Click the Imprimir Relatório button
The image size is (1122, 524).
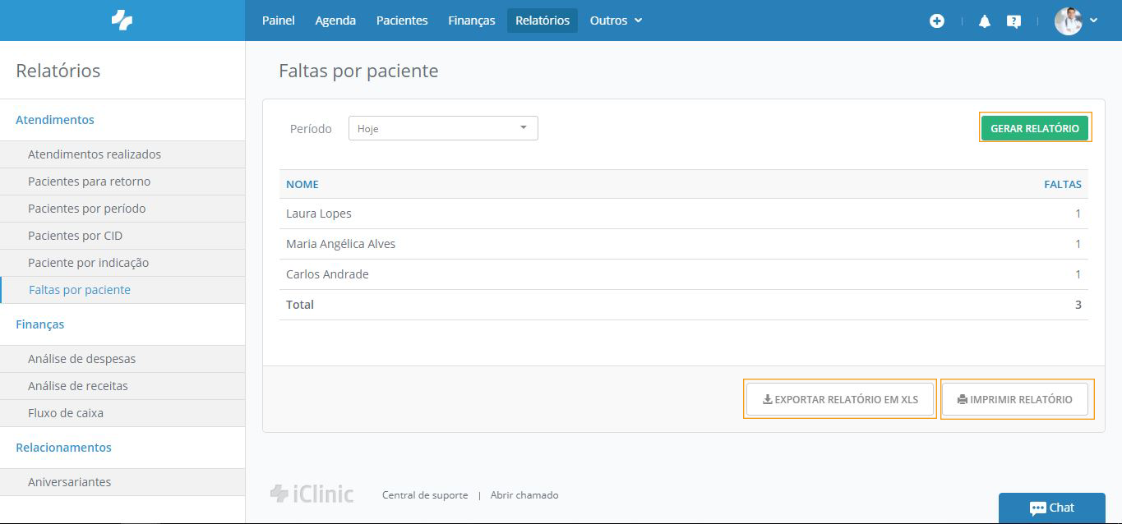(1015, 399)
